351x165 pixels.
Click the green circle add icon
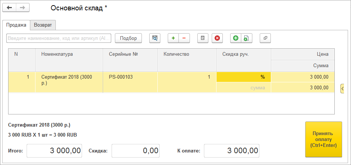click(x=236, y=38)
